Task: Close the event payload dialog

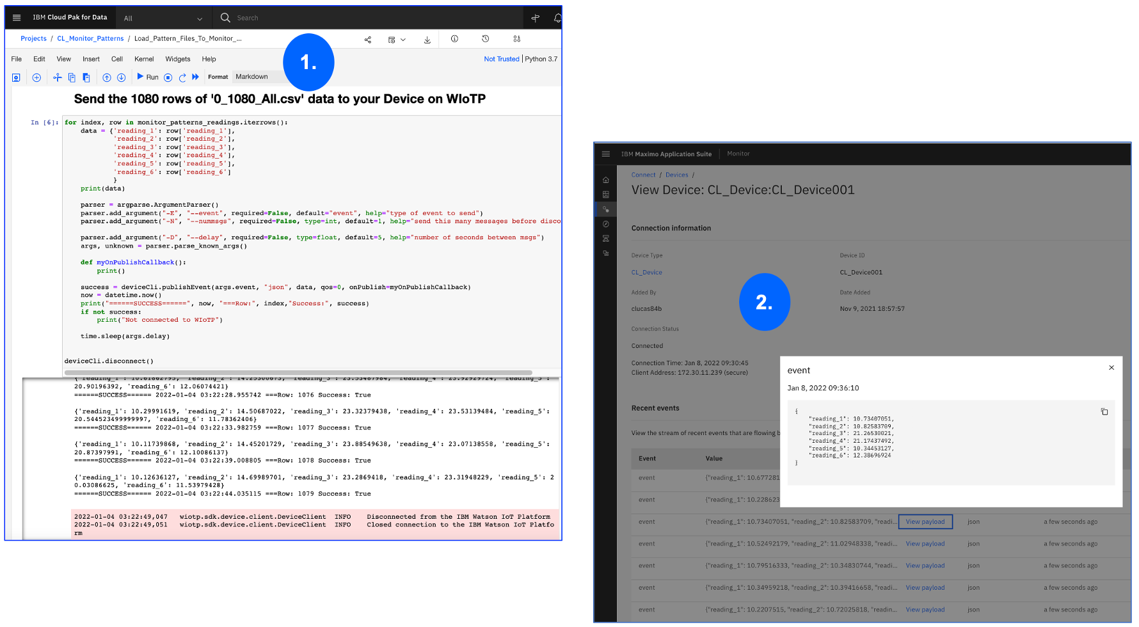Action: (x=1111, y=367)
